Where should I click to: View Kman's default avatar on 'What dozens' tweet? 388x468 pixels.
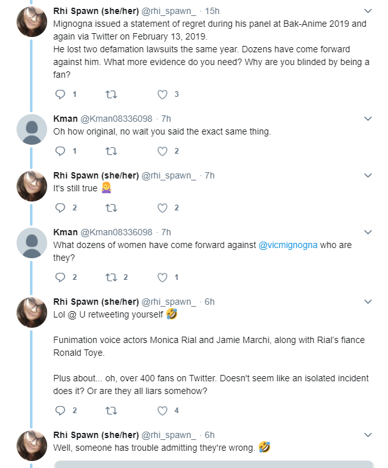32,243
